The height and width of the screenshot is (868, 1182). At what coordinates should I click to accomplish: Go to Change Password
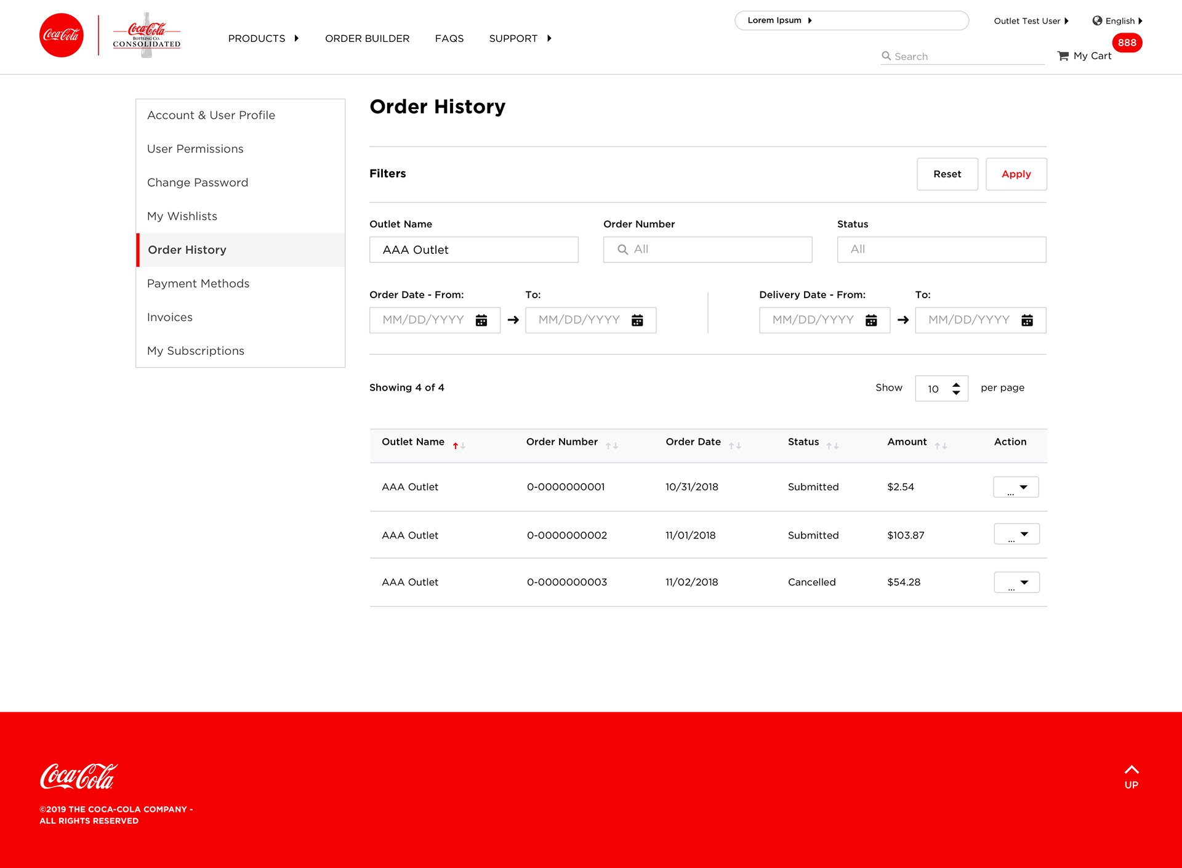(x=240, y=182)
